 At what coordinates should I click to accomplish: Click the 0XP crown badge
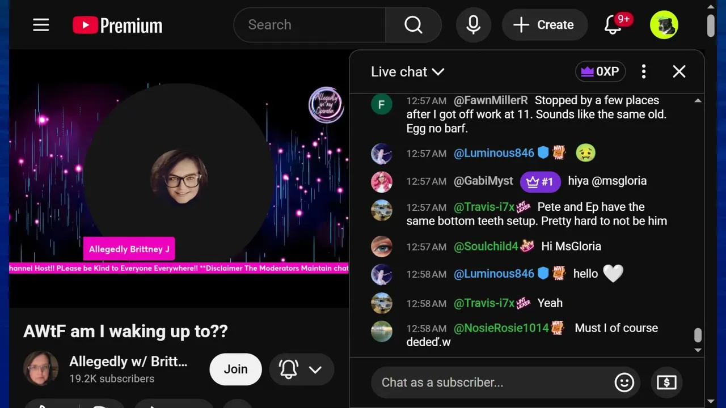point(601,71)
